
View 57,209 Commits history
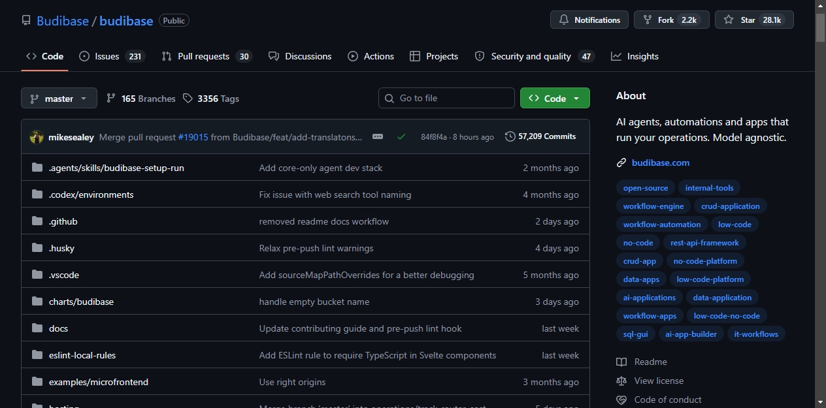pyautogui.click(x=540, y=136)
